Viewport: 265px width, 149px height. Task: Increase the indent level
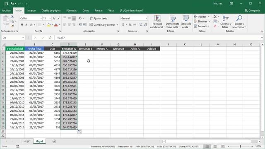[85, 25]
